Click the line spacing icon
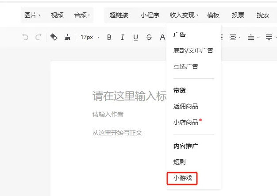 (251, 37)
